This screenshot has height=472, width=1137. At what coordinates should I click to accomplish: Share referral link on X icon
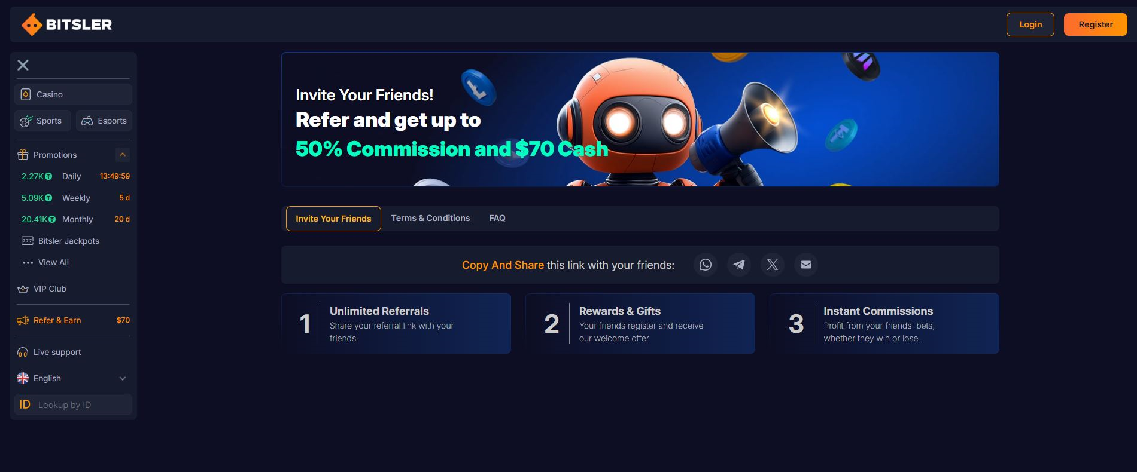(x=773, y=265)
